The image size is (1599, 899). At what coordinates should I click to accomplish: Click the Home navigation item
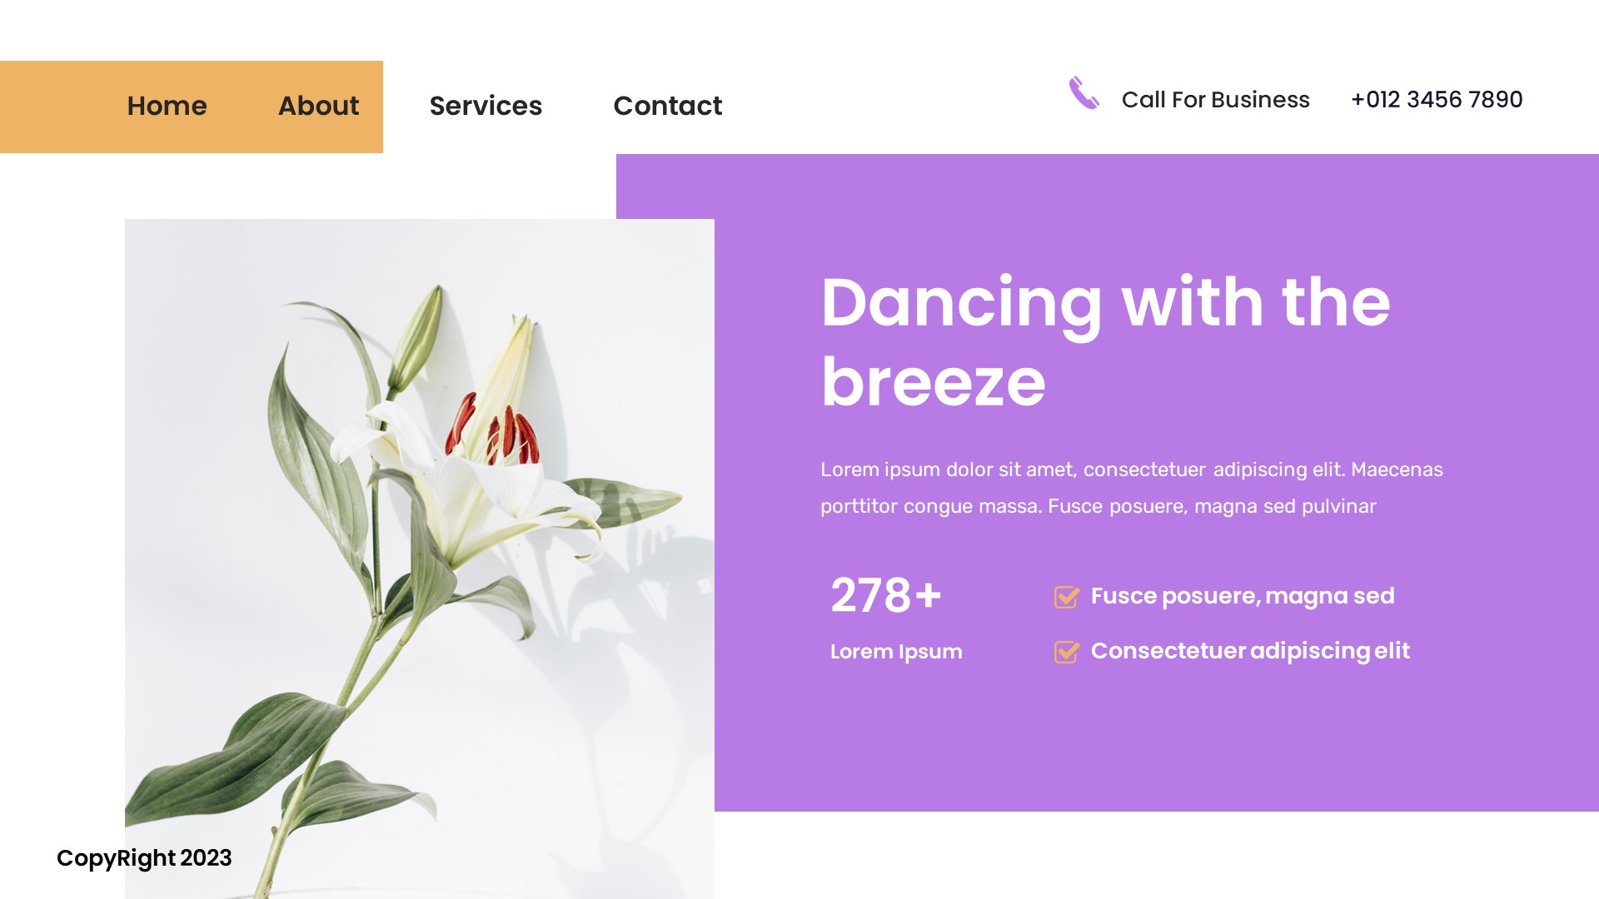167,107
